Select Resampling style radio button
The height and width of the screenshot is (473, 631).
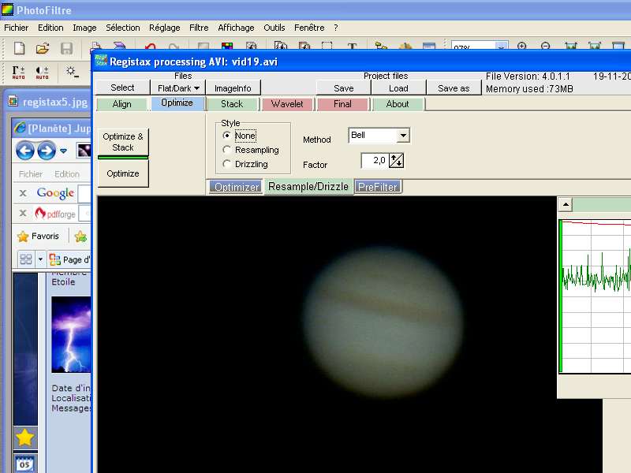(x=226, y=150)
